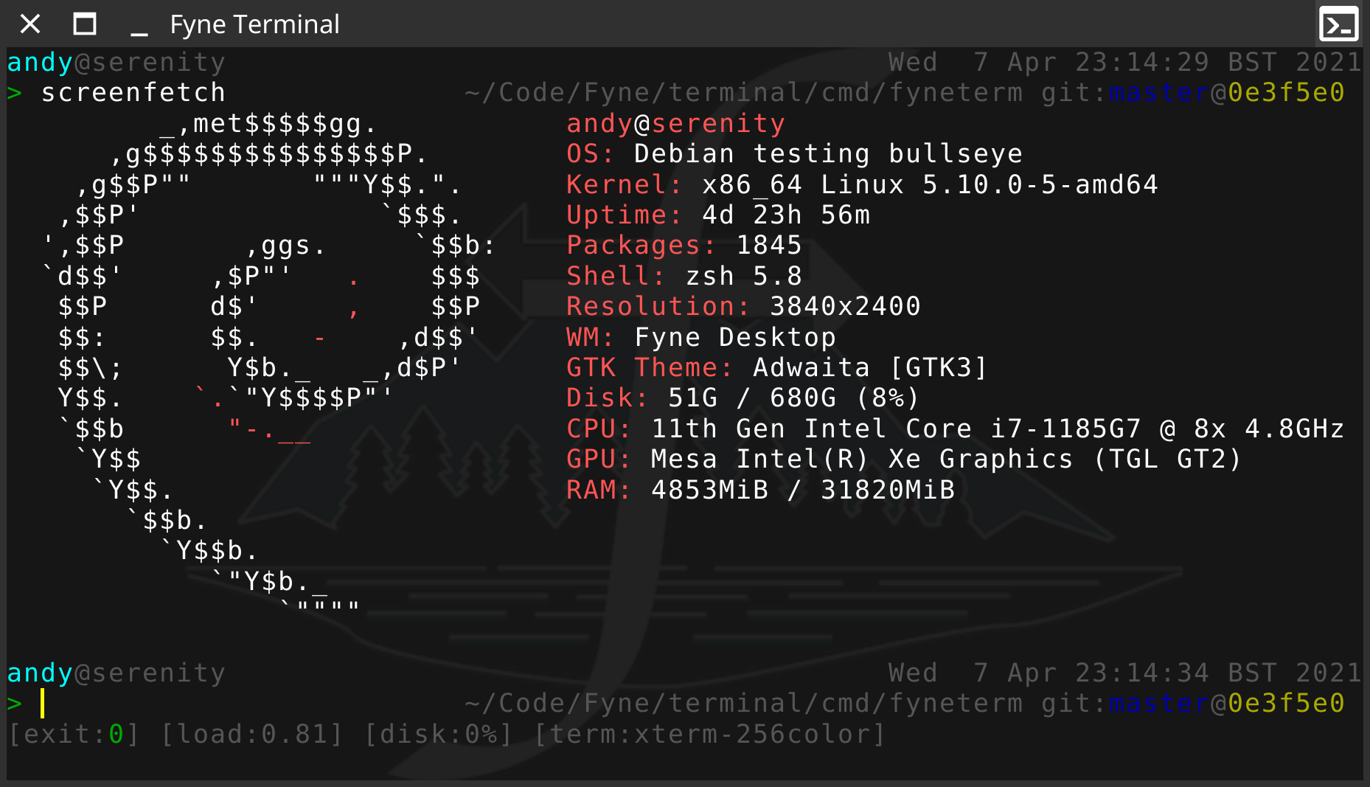
Task: Click the load average status toggle 0.81
Action: pyautogui.click(x=251, y=733)
